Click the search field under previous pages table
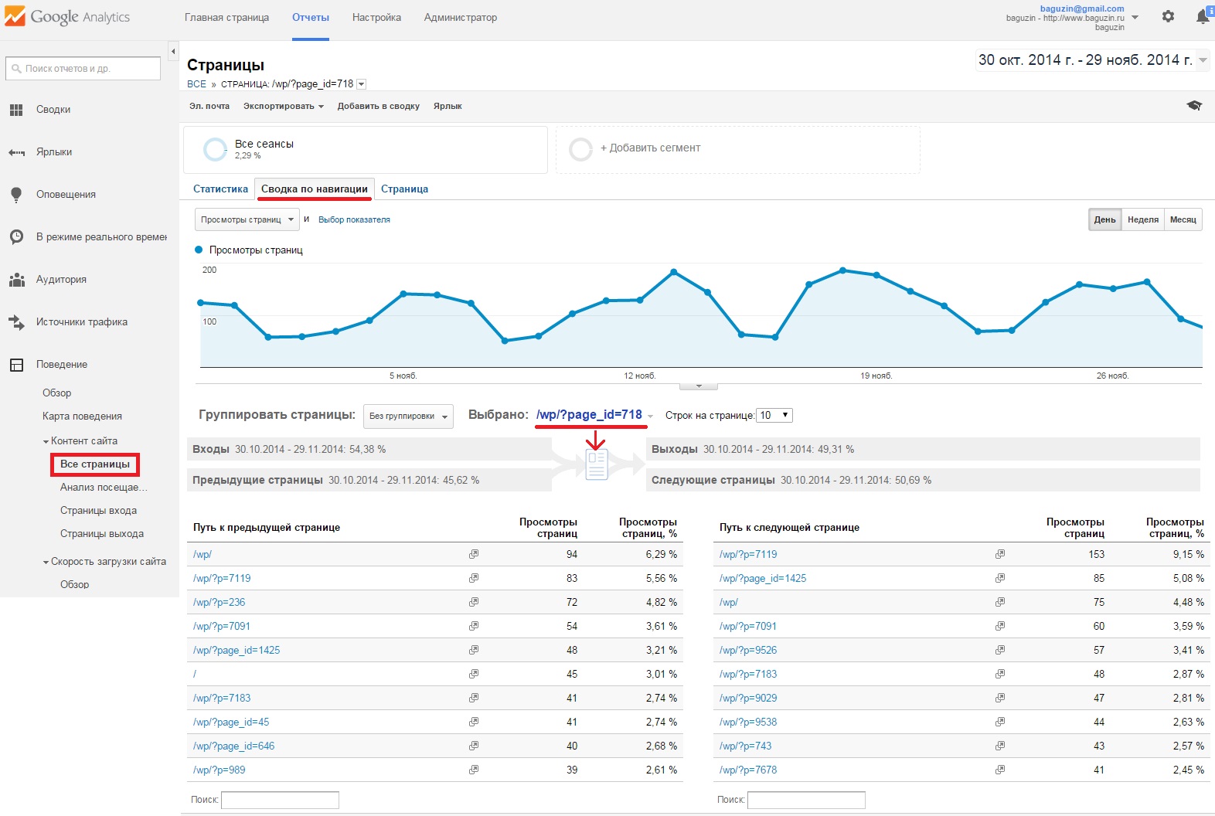The height and width of the screenshot is (816, 1215). click(x=280, y=800)
